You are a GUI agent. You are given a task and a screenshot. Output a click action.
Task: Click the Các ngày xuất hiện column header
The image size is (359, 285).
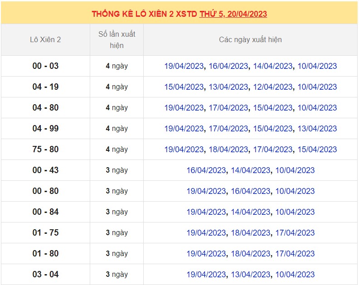pos(250,39)
